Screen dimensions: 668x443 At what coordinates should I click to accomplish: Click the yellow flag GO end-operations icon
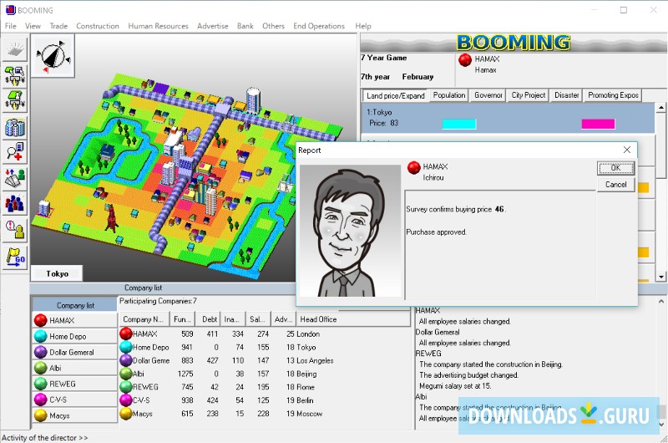pos(15,257)
